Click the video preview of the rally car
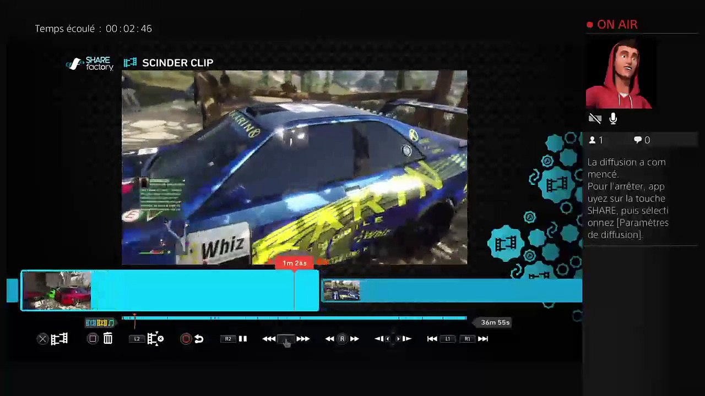 pos(294,167)
